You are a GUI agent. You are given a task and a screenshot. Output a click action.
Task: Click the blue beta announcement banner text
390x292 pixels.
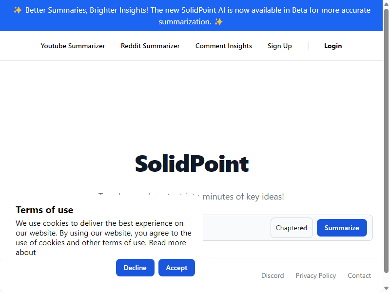191,16
